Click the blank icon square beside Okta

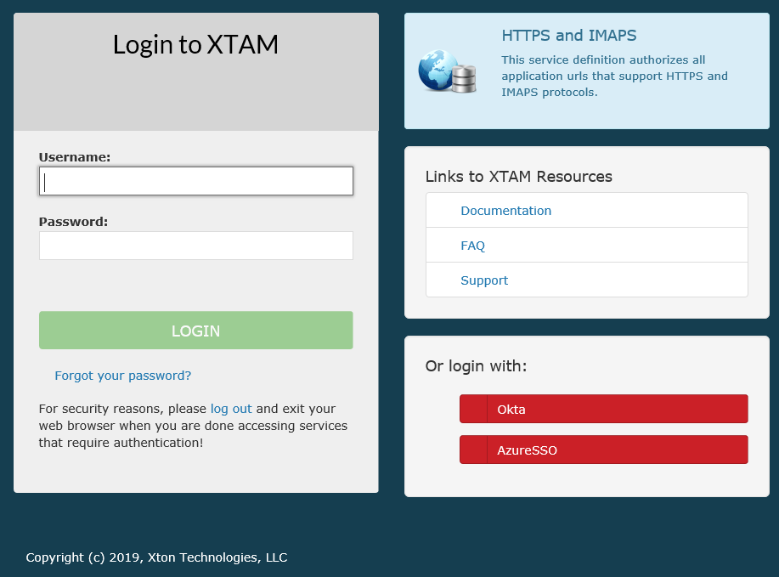[473, 409]
